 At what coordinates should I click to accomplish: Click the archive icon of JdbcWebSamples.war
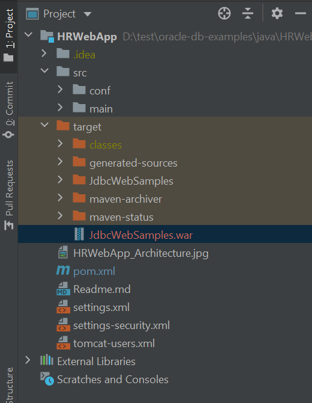[x=79, y=234]
